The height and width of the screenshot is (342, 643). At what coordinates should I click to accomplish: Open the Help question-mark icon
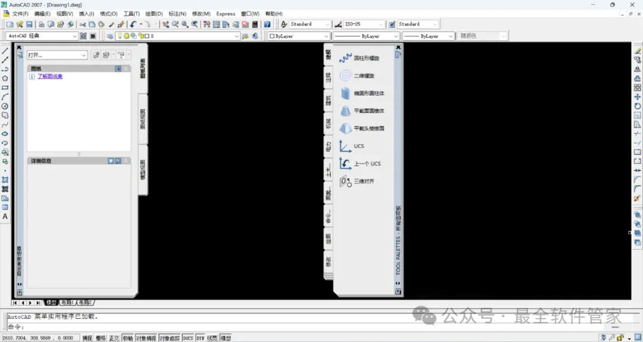click(x=267, y=24)
